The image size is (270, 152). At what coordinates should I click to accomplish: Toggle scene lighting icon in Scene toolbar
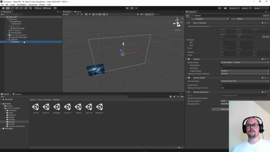point(86,14)
